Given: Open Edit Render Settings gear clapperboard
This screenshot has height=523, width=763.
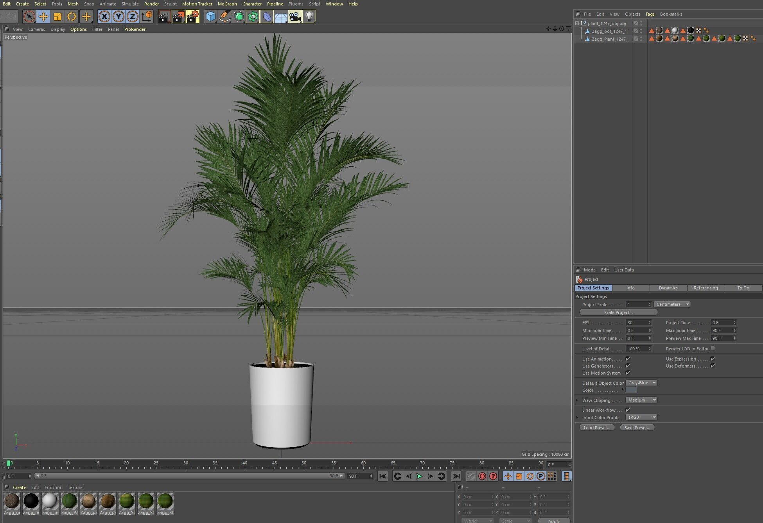Looking at the screenshot, I should point(193,16).
